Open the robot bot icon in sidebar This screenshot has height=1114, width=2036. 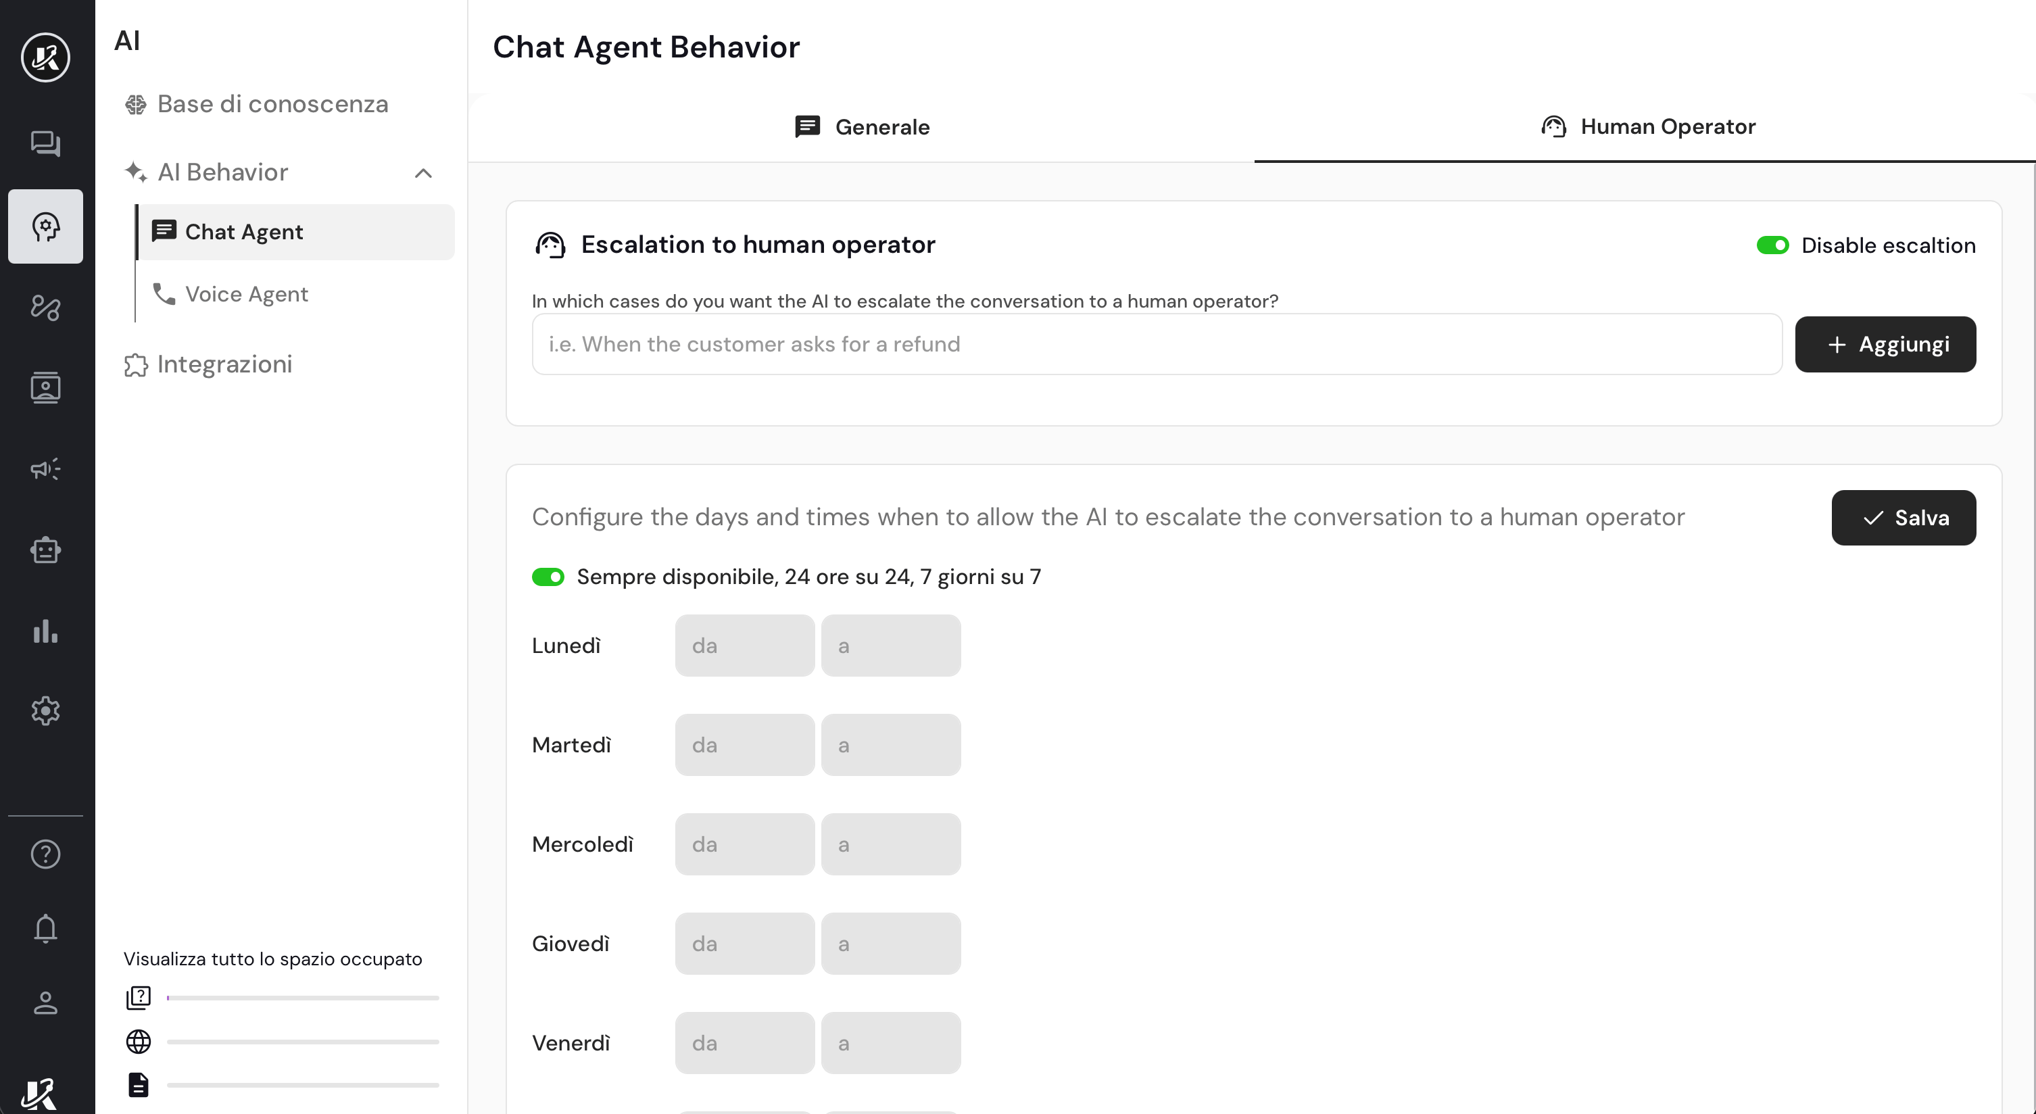click(45, 550)
